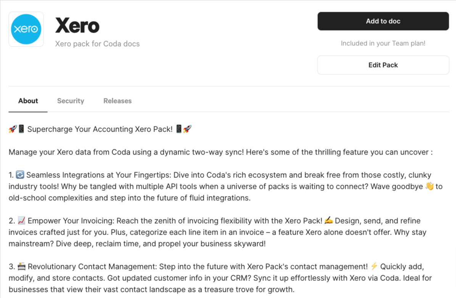The width and height of the screenshot is (456, 298).
Task: Click the Xero logo icon
Action: click(26, 29)
